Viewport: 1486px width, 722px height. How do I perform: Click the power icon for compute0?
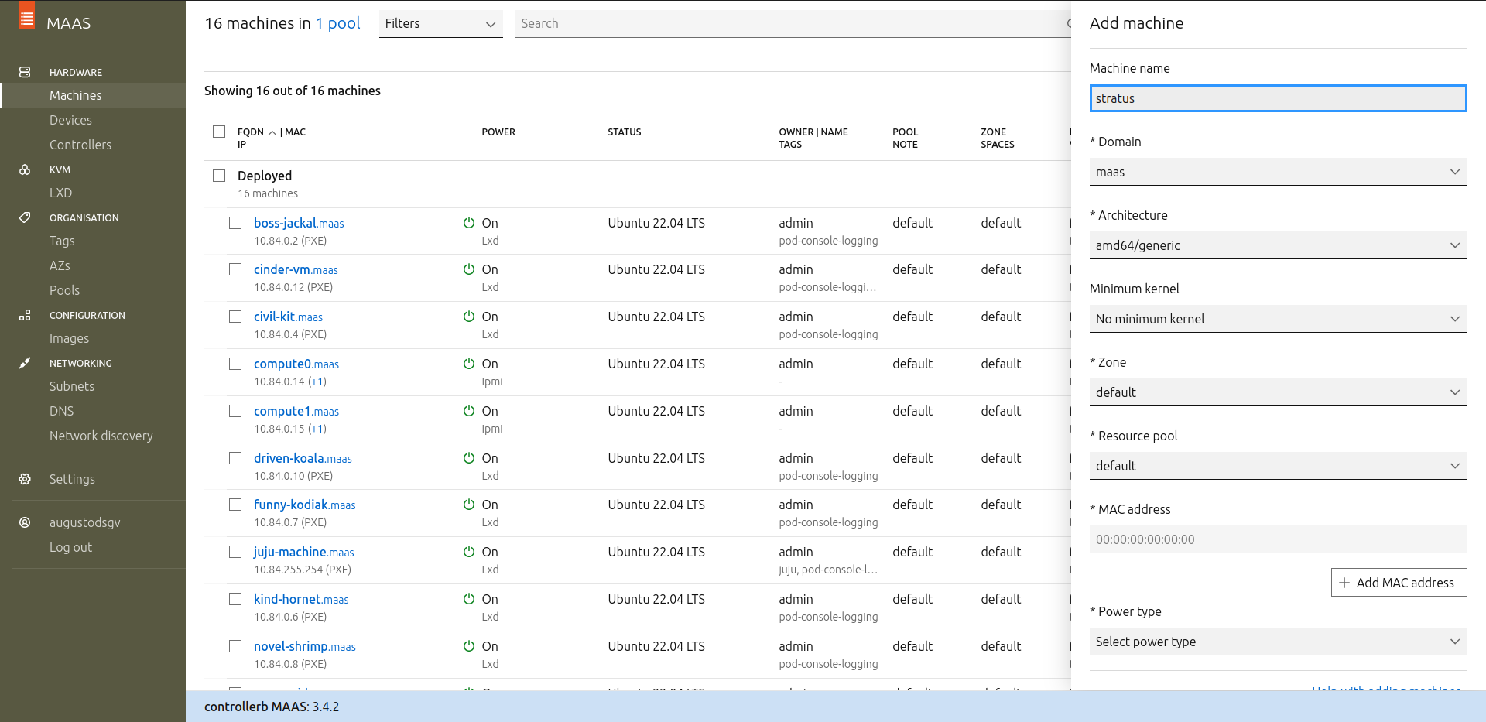(469, 364)
